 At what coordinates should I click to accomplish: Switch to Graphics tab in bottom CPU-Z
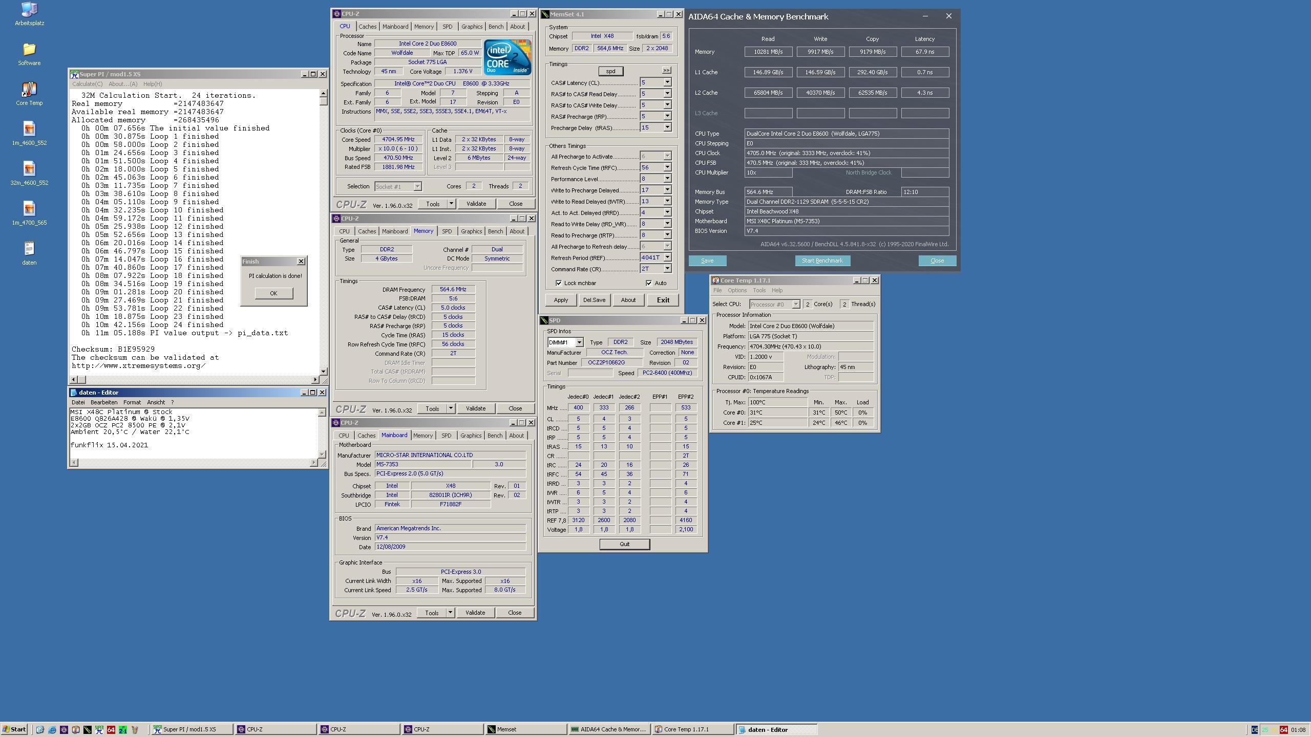tap(471, 436)
